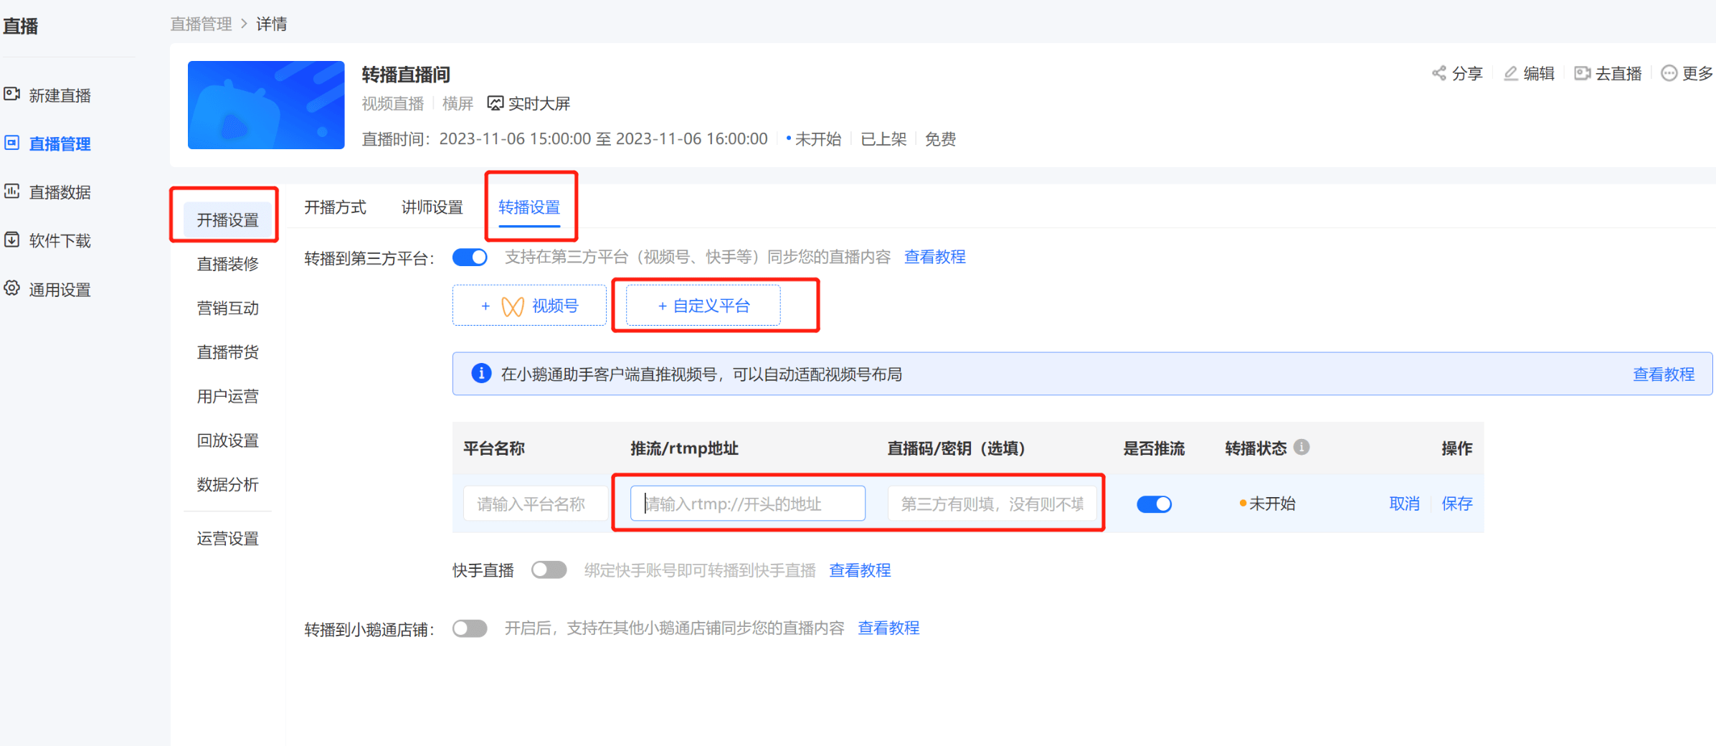This screenshot has width=1716, height=746.
Task: Enable the 快手直播 switch
Action: [x=549, y=570]
